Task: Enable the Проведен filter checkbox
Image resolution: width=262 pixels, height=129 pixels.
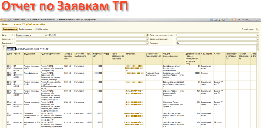Action: 174,43
